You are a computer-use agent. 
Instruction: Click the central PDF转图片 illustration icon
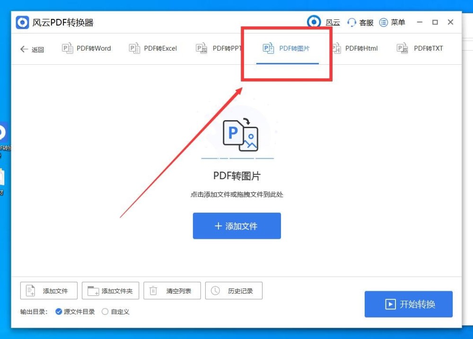click(x=240, y=135)
